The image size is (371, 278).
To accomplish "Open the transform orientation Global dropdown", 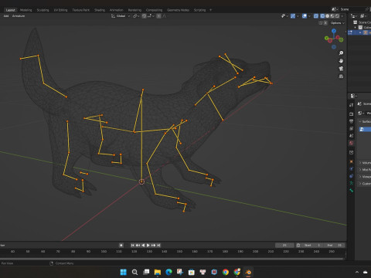I will [x=121, y=16].
